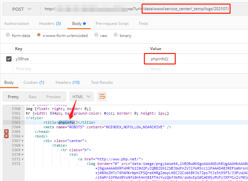
Task: Click the red error icon on line 3366
Action: pos(6,136)
